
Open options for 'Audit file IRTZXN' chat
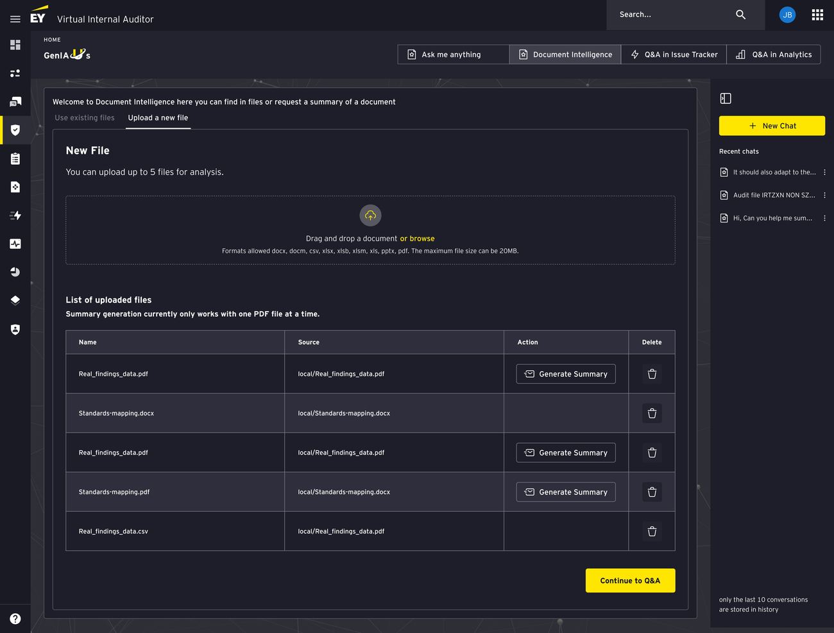tap(824, 195)
